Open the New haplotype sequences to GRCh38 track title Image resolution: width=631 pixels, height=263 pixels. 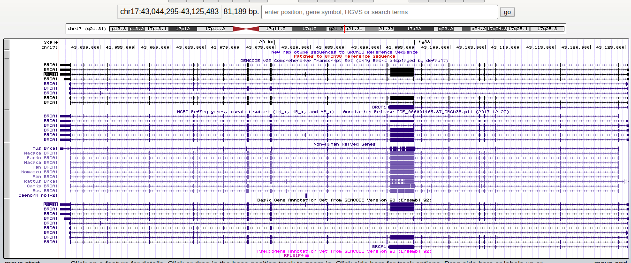pyautogui.click(x=344, y=52)
